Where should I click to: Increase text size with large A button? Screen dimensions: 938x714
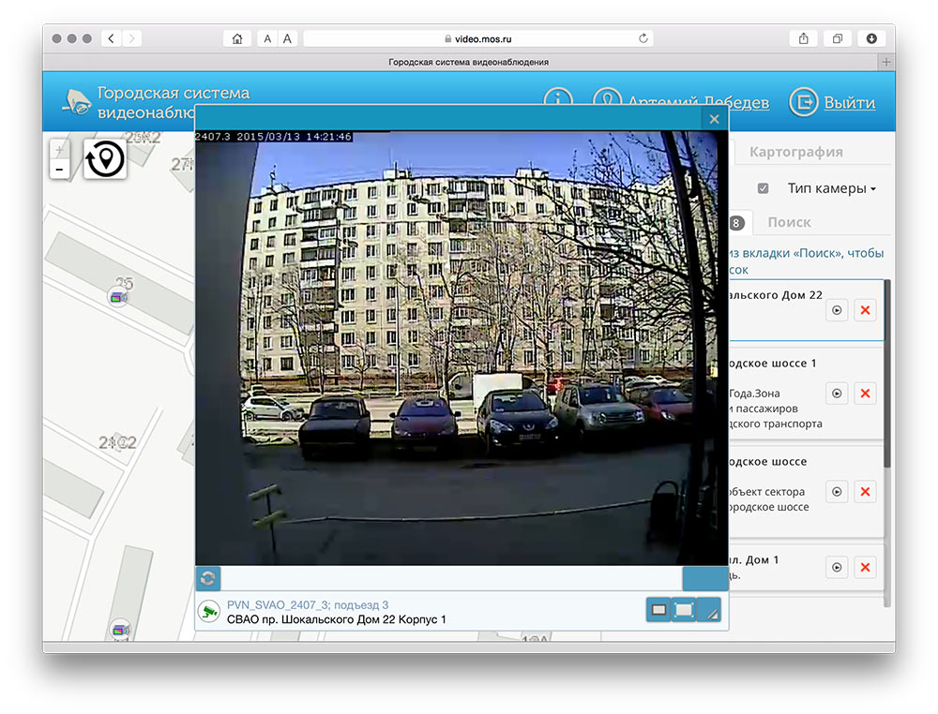tap(287, 38)
